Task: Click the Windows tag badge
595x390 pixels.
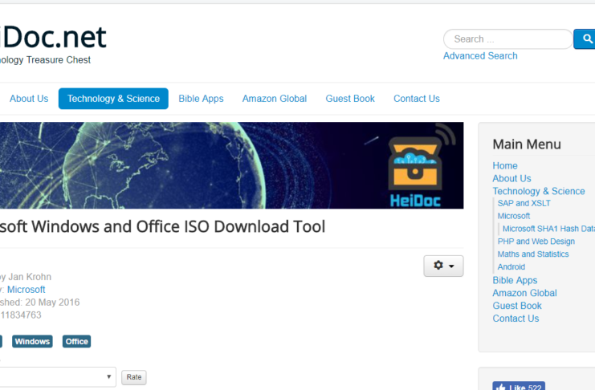Action: coord(32,341)
